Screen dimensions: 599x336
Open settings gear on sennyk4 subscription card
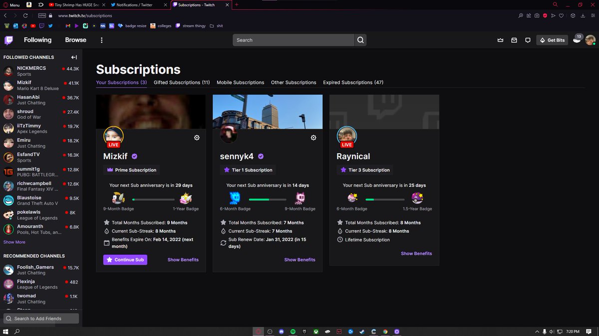(x=313, y=138)
